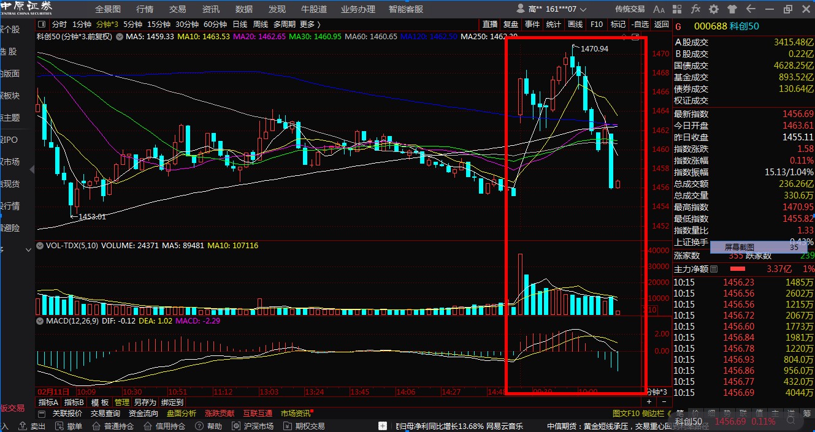Open the skin (shirt) theme icon
This screenshot has height=432, width=815.
pyautogui.click(x=732, y=9)
